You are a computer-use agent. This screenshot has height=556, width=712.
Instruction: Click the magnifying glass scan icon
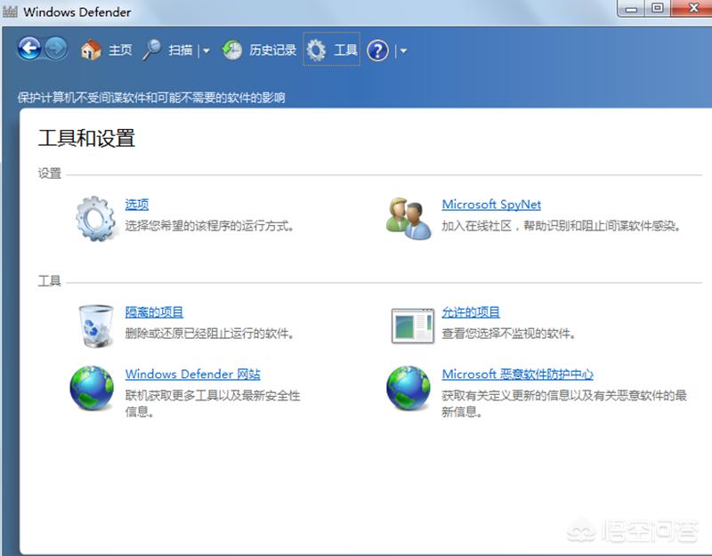[x=152, y=50]
